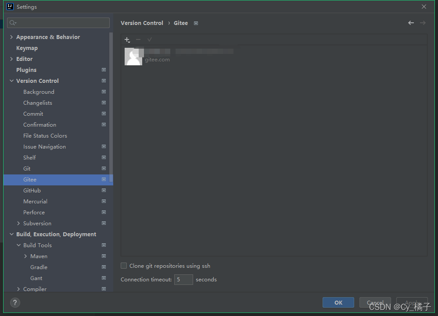This screenshot has width=438, height=316.
Task: Click the search magnifier icon in settings
Action: [13, 23]
